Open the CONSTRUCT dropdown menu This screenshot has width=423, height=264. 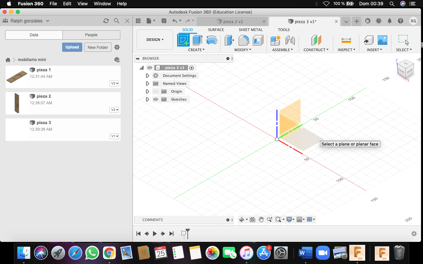(316, 50)
